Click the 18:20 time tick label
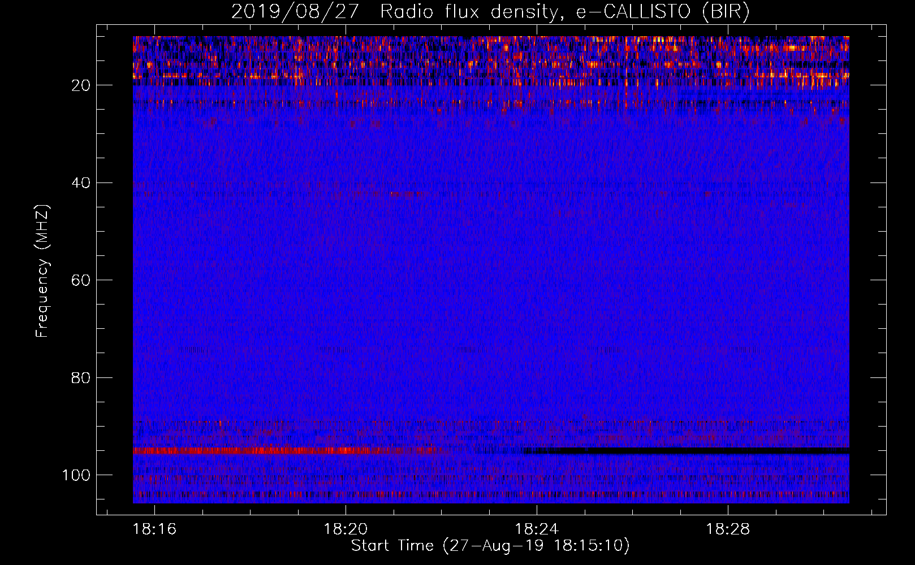915x565 pixels. 346,529
